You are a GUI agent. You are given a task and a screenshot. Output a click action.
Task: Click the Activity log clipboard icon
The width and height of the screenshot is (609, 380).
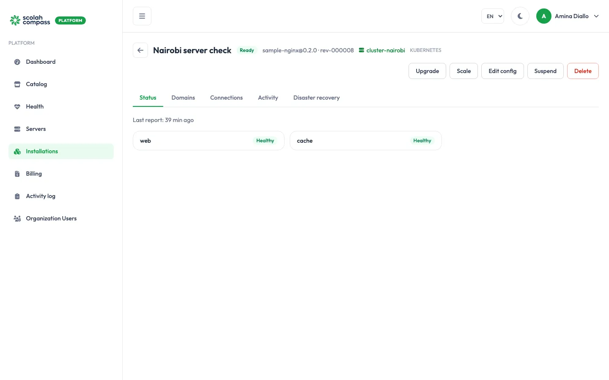coord(17,196)
